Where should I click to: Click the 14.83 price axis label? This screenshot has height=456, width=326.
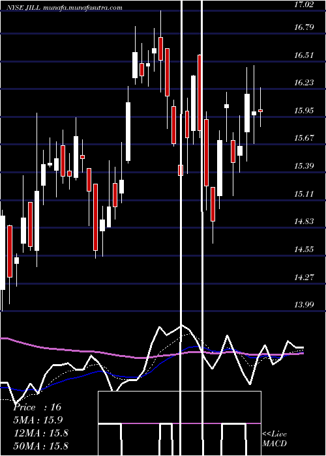(x=304, y=221)
